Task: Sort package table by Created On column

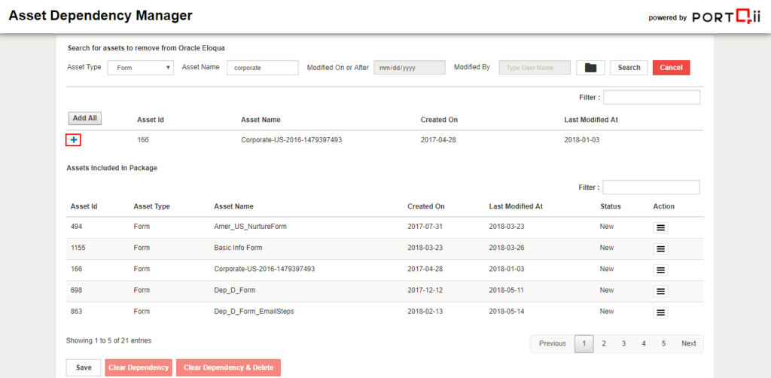Action: pos(426,206)
